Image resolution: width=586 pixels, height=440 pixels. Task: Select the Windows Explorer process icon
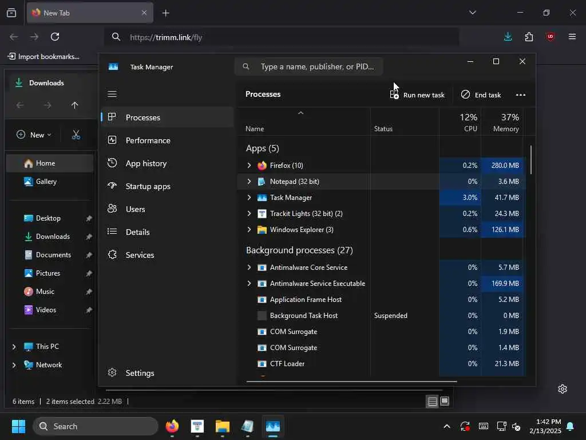(x=262, y=230)
